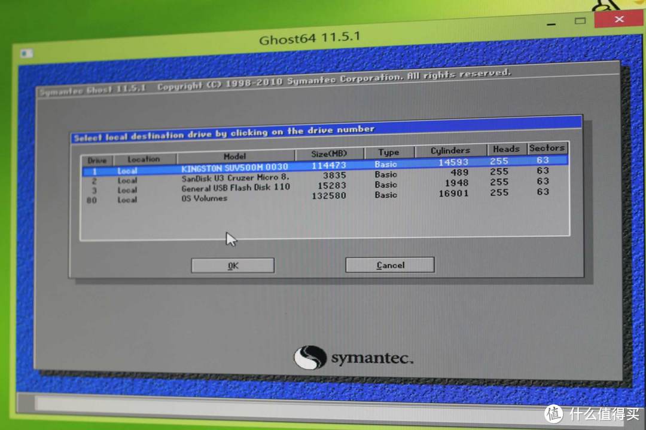
Task: Click cylinders value 16901
Action: click(x=453, y=193)
